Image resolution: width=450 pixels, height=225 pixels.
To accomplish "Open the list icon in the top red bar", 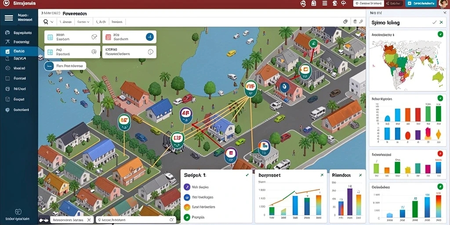I will [x=325, y=4].
